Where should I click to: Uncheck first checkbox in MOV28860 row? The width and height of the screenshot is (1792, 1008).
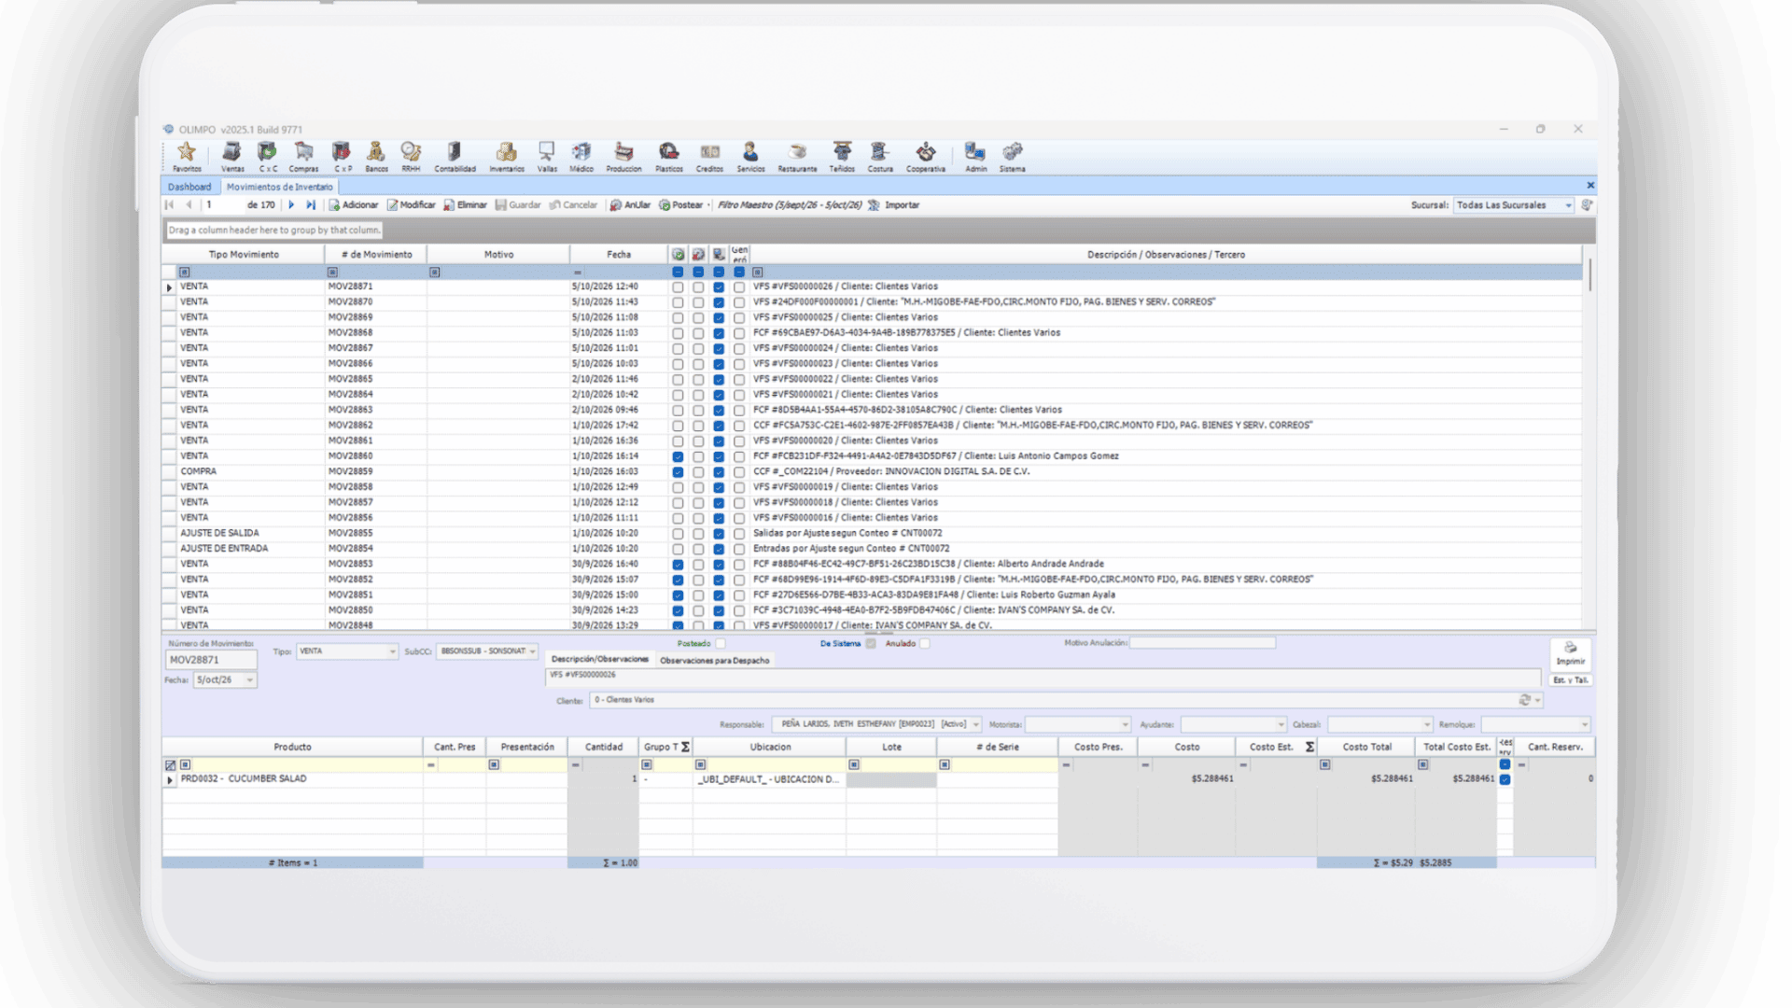tap(678, 457)
